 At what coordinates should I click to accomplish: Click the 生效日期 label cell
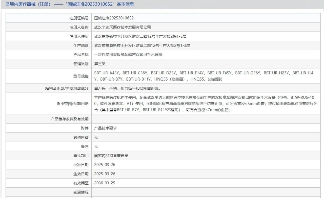(x=49, y=174)
